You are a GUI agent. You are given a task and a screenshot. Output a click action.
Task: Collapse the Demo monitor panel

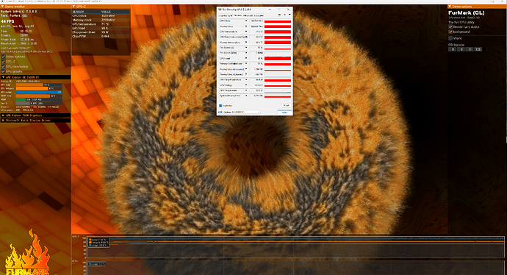(2, 7)
